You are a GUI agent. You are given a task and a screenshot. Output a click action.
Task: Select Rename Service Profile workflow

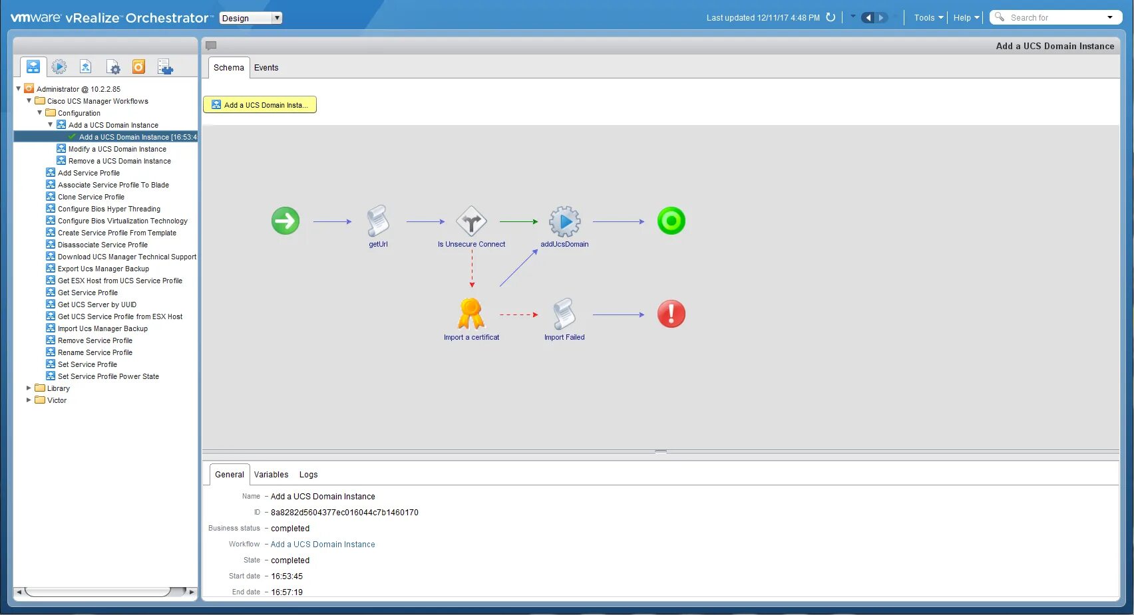(95, 352)
